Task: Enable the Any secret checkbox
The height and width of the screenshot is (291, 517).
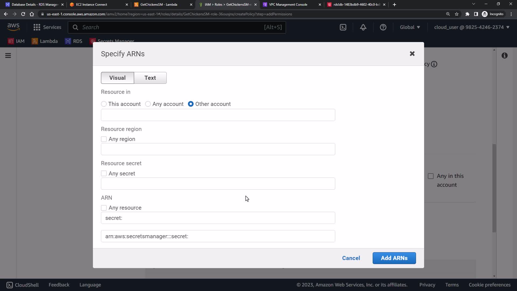Action: [x=104, y=174]
